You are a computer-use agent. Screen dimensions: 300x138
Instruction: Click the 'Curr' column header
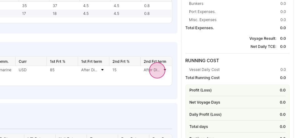[22, 62]
